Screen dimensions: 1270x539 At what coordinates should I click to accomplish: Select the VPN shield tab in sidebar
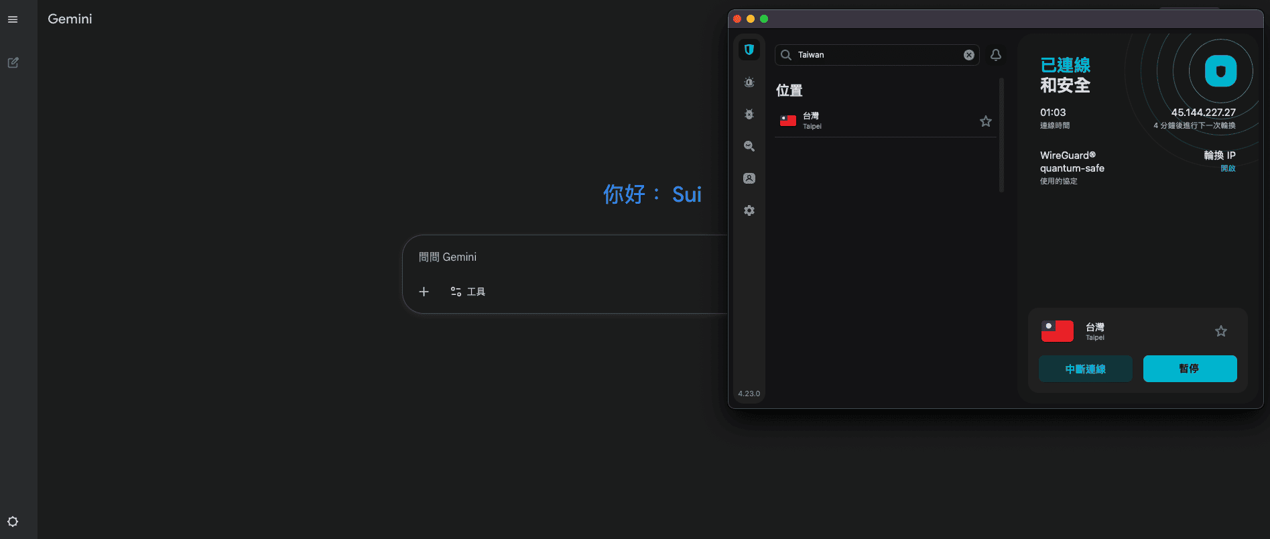coord(749,50)
